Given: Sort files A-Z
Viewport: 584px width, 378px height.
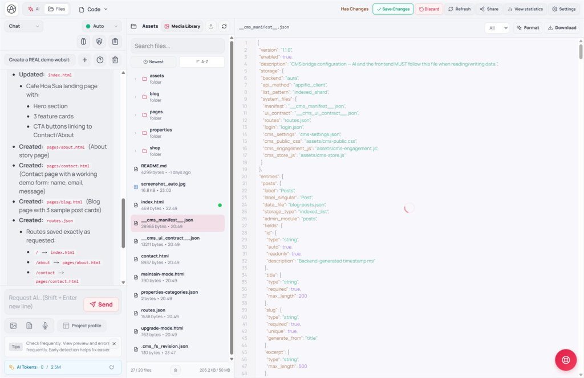Looking at the screenshot, I should (x=202, y=61).
